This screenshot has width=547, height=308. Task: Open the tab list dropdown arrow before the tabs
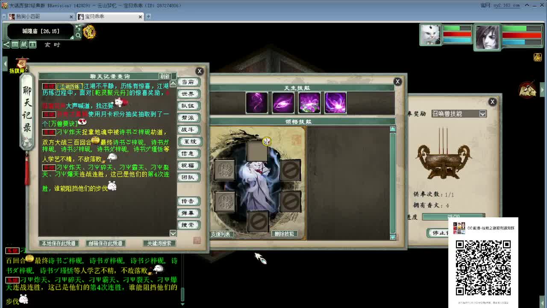pyautogui.click(x=4, y=16)
